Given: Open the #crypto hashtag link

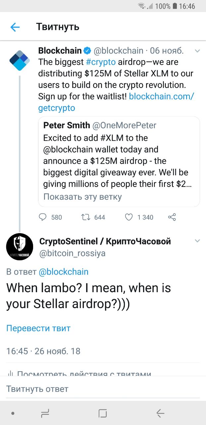Looking at the screenshot, I should [101, 62].
